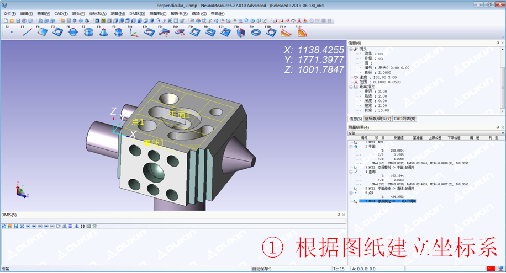The width and height of the screenshot is (506, 273).
Task: Collapse the 距离指定 tree node
Action: [350, 86]
